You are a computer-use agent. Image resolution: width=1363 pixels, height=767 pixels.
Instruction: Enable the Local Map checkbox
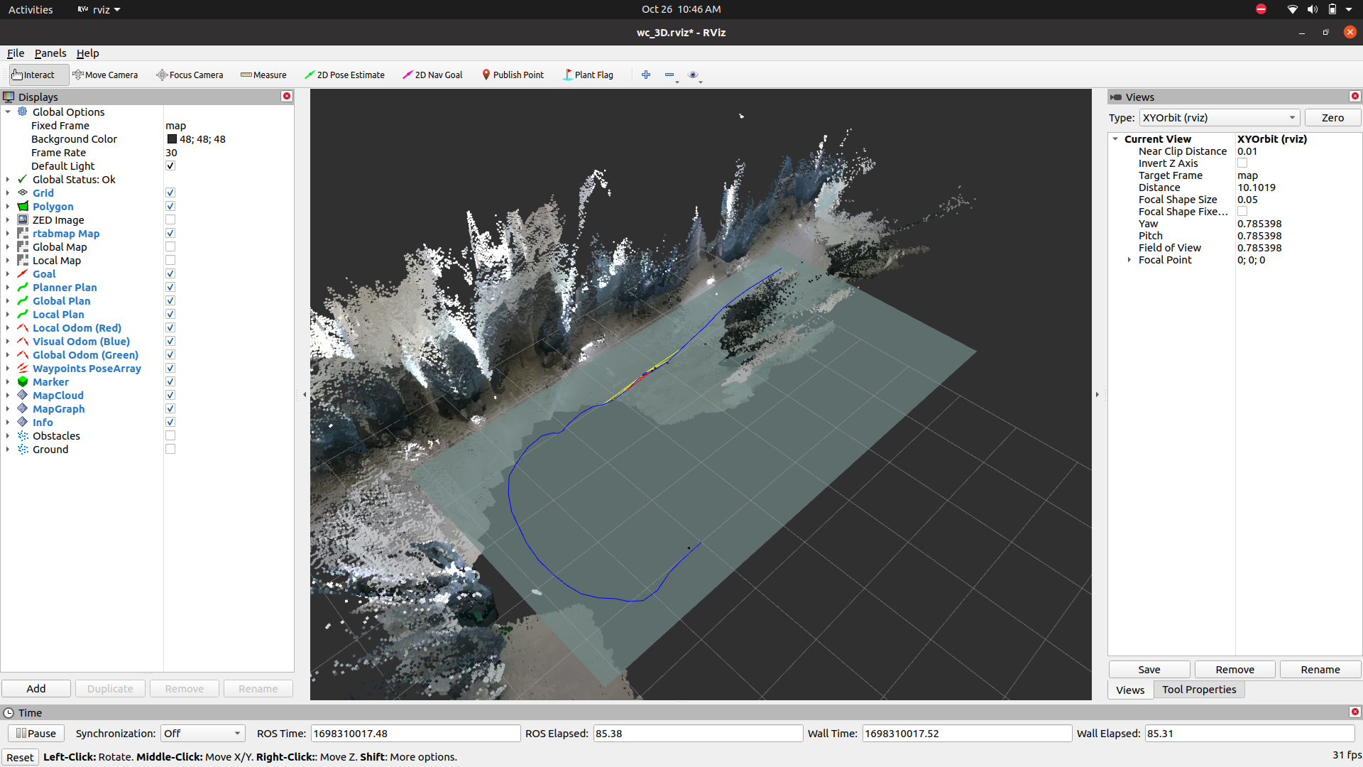(x=170, y=260)
